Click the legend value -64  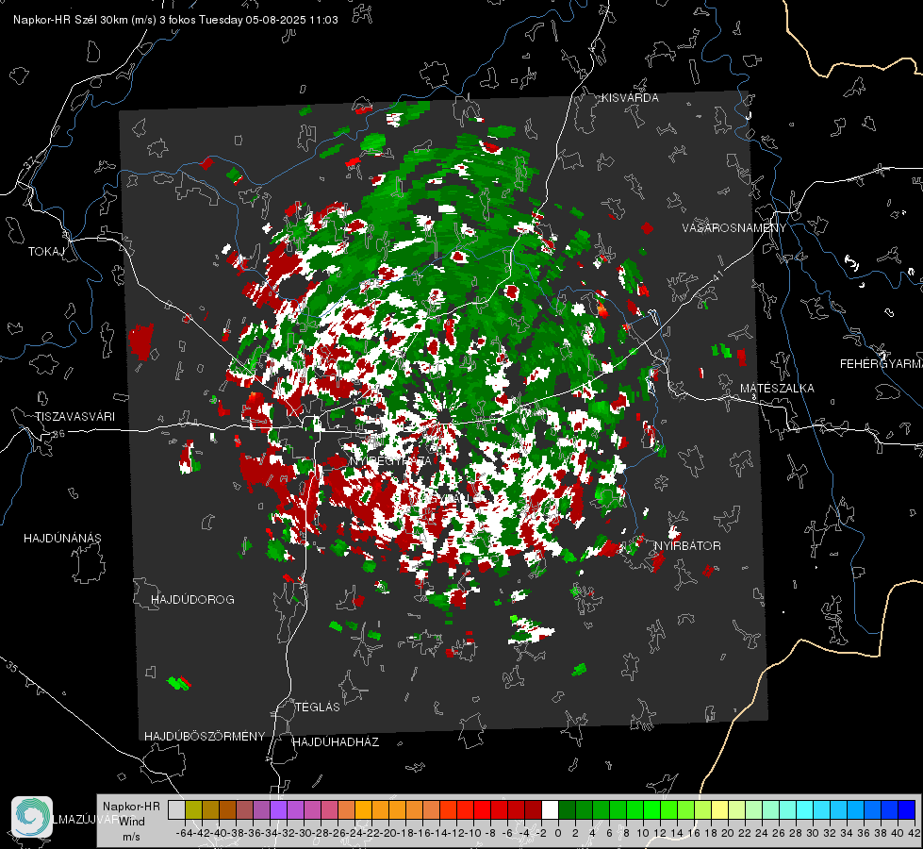[184, 833]
